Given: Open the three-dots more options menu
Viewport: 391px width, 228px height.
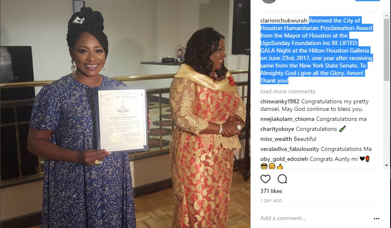Looking at the screenshot, I should pos(376,218).
